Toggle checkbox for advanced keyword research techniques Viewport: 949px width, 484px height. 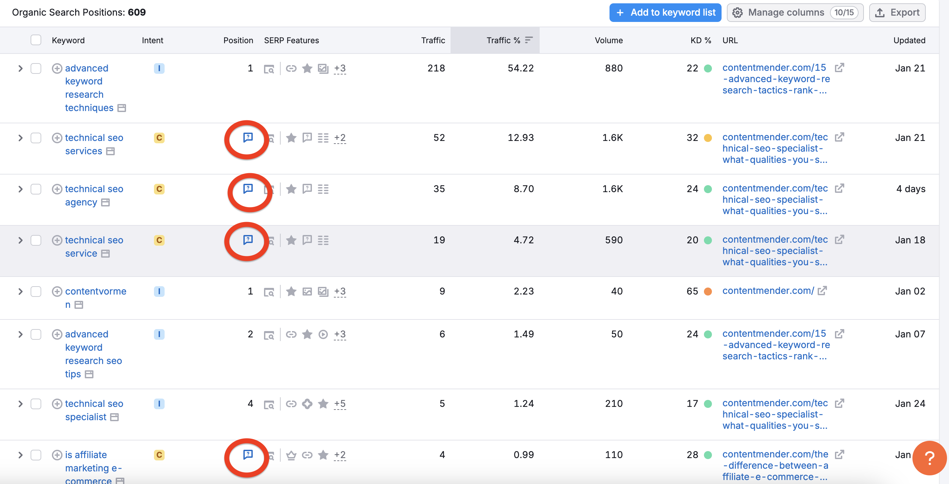point(35,68)
